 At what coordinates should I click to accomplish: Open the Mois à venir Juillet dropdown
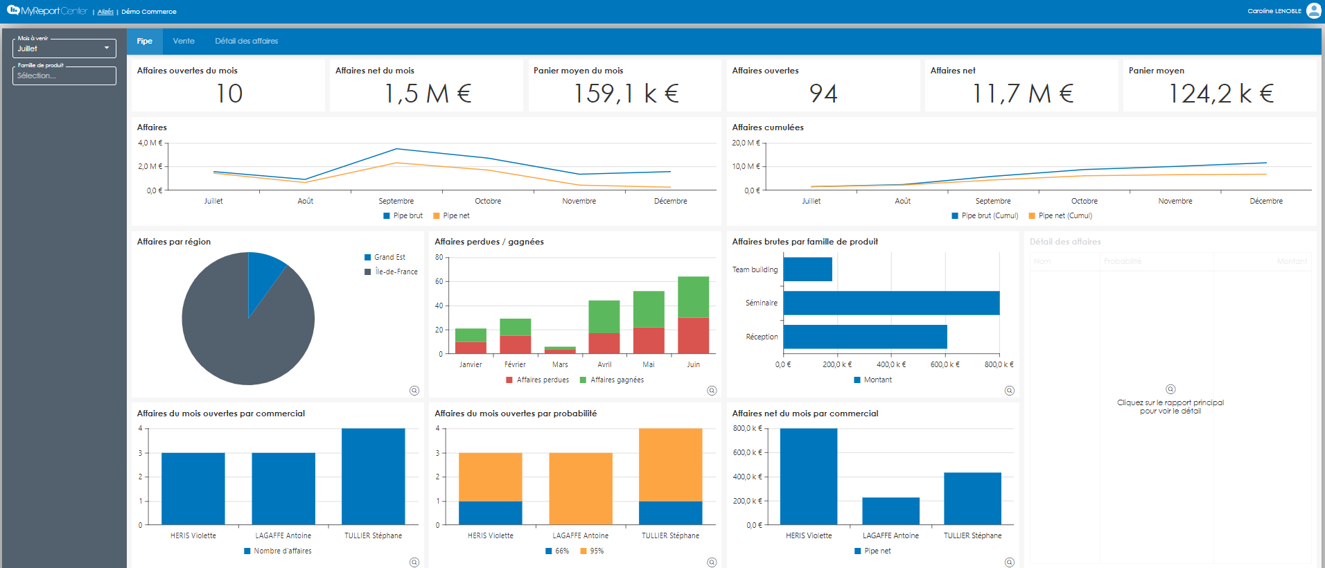pos(64,48)
